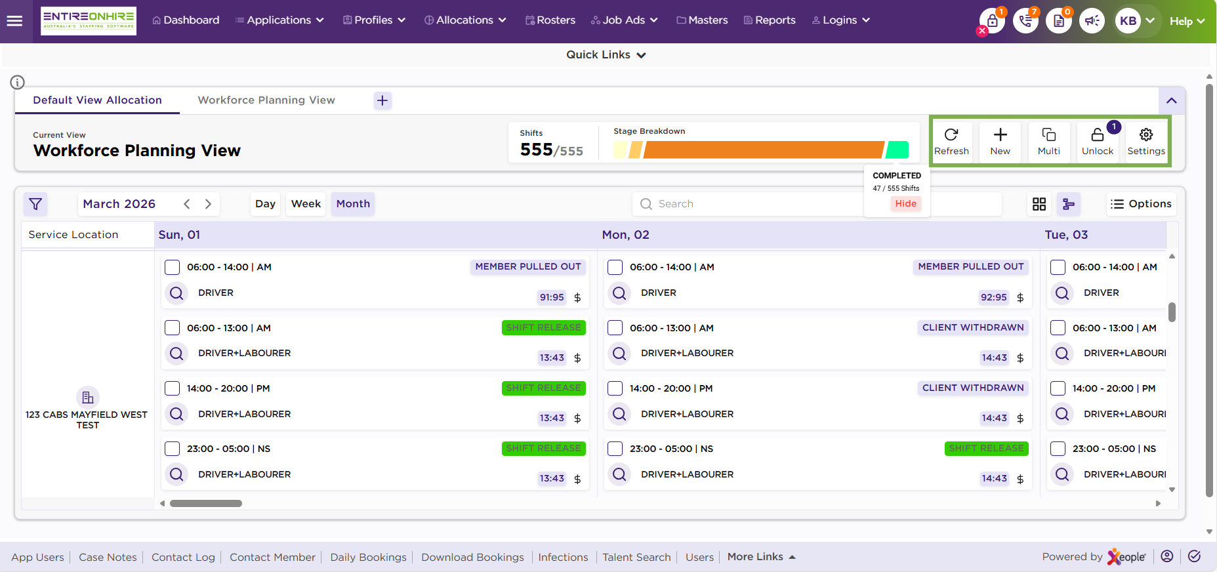Select the Week view tab
Viewport: 1217px width, 572px height.
coord(306,204)
